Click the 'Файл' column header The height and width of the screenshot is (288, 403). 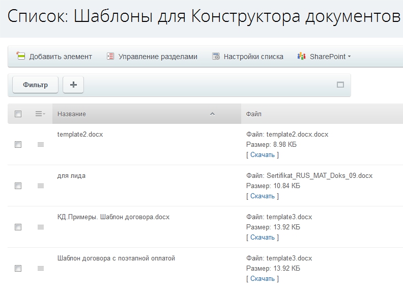pyautogui.click(x=254, y=114)
